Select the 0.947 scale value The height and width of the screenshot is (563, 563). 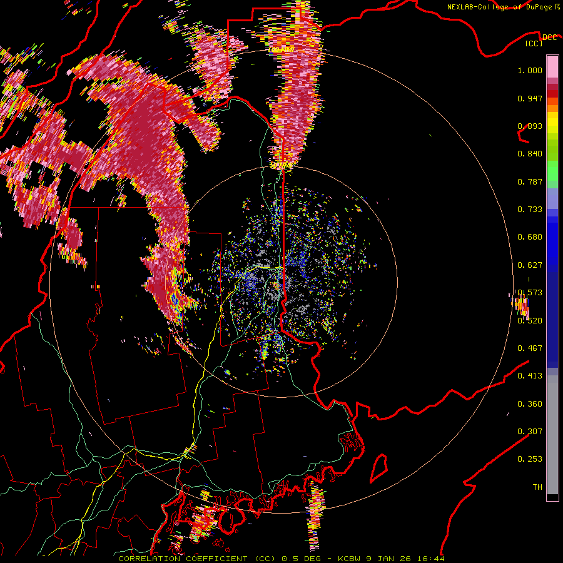pyautogui.click(x=530, y=98)
